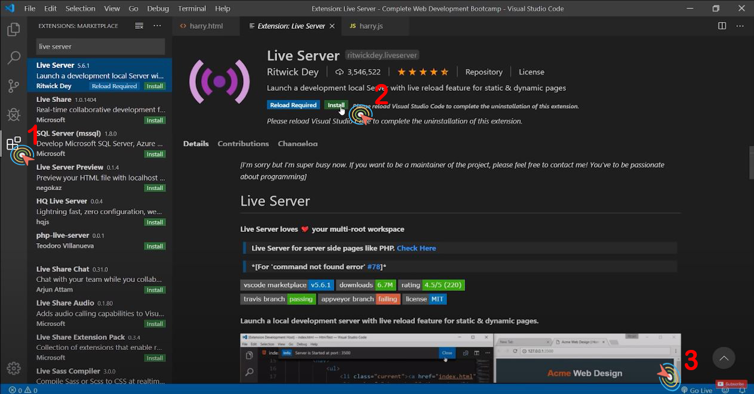Open the License link in header
The width and height of the screenshot is (754, 394).
531,72
